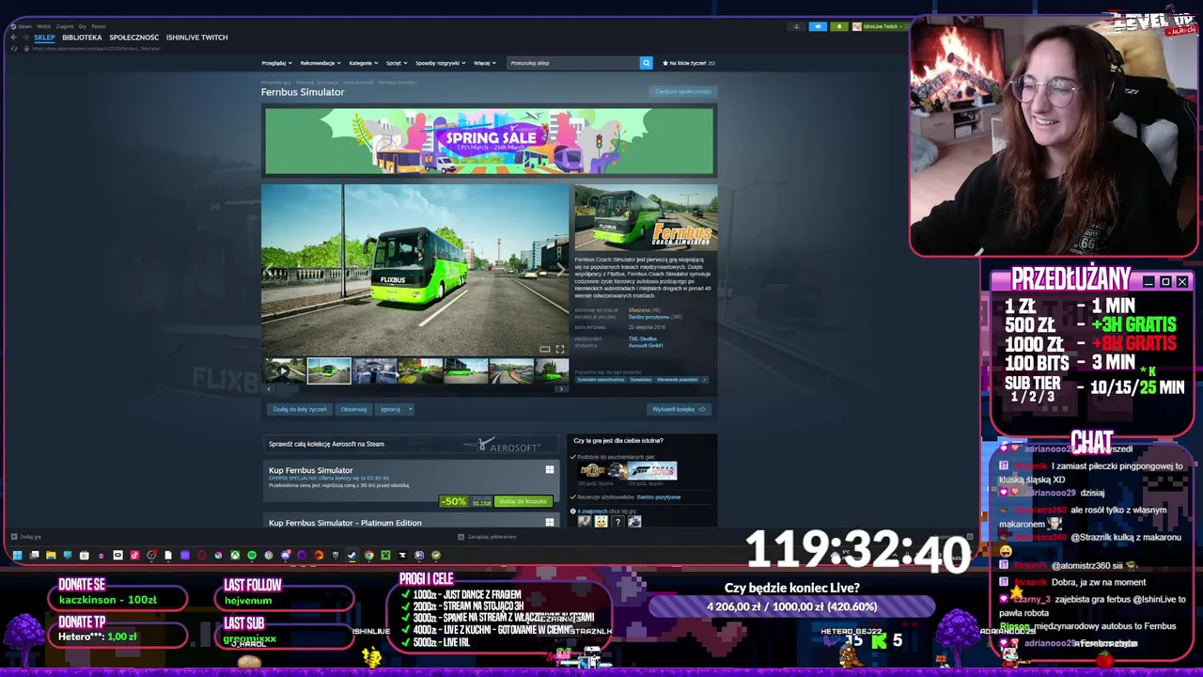Open the friends chat icon in Steam's header

(x=796, y=26)
